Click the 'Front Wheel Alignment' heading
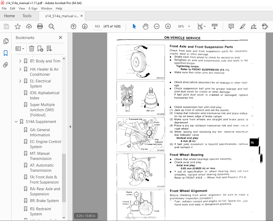 point(188,191)
